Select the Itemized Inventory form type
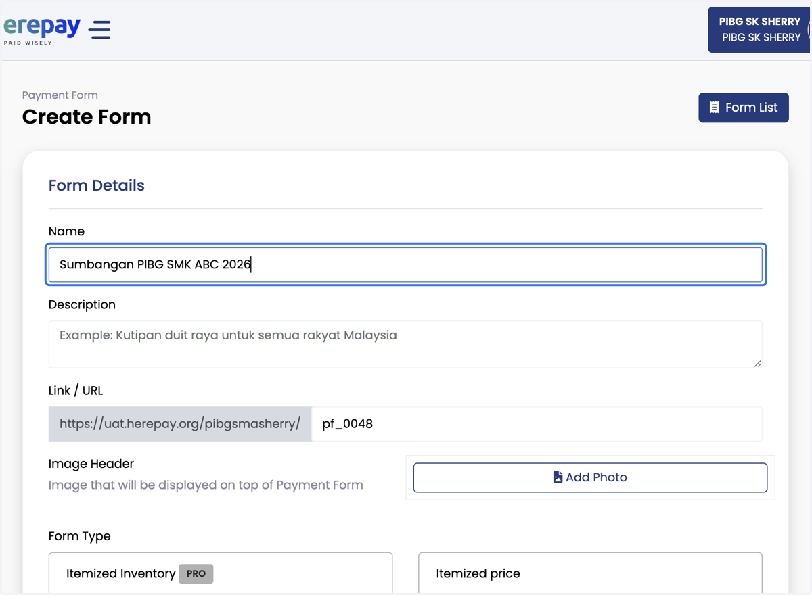Viewport: 812px width, 595px height. pos(221,573)
